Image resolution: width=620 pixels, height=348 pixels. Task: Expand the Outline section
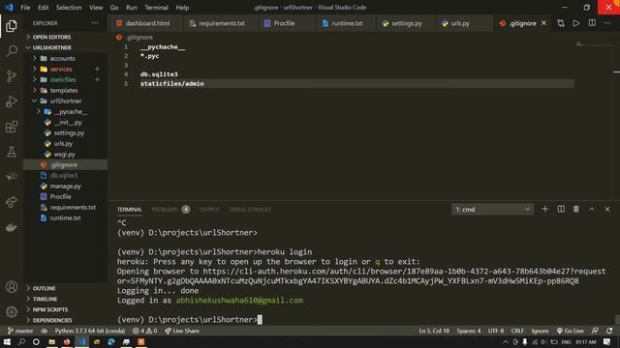click(x=44, y=288)
